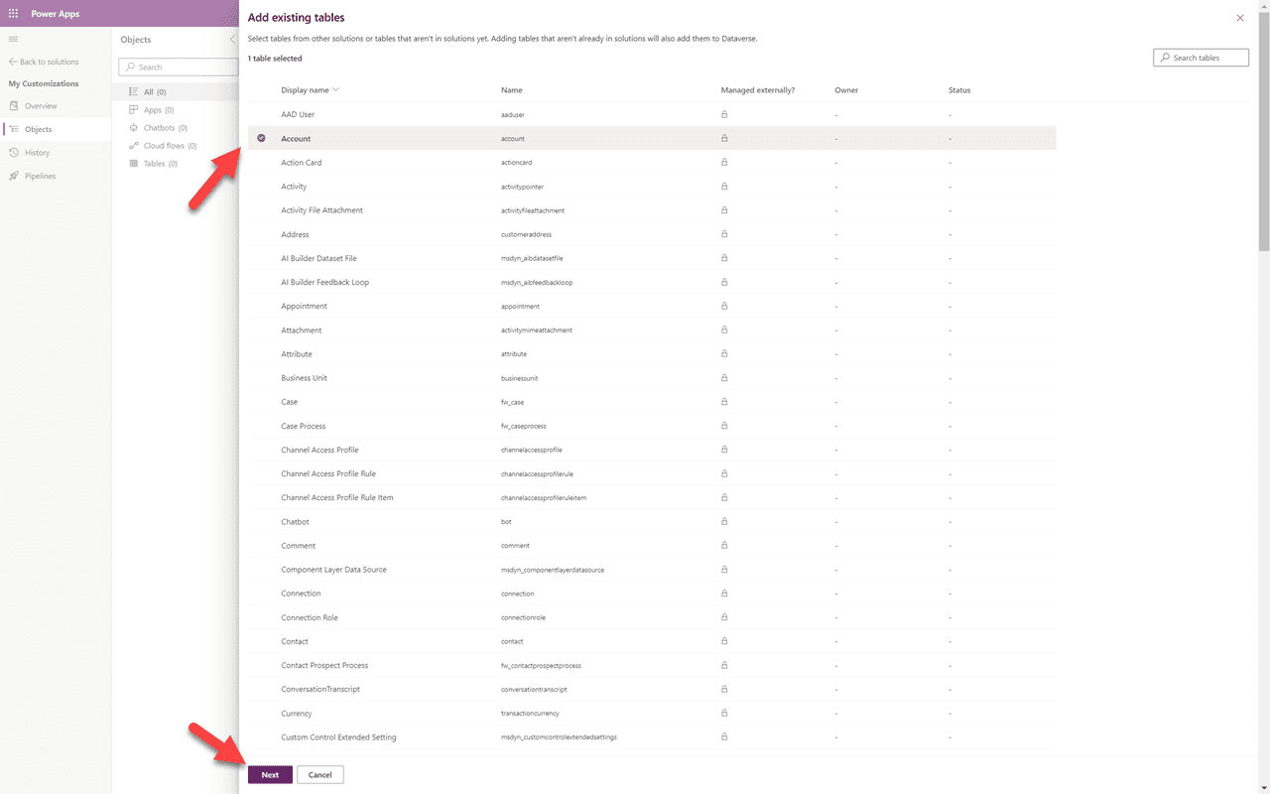Open Pipelines from the left sidebar icon
The height and width of the screenshot is (794, 1270).
(15, 176)
